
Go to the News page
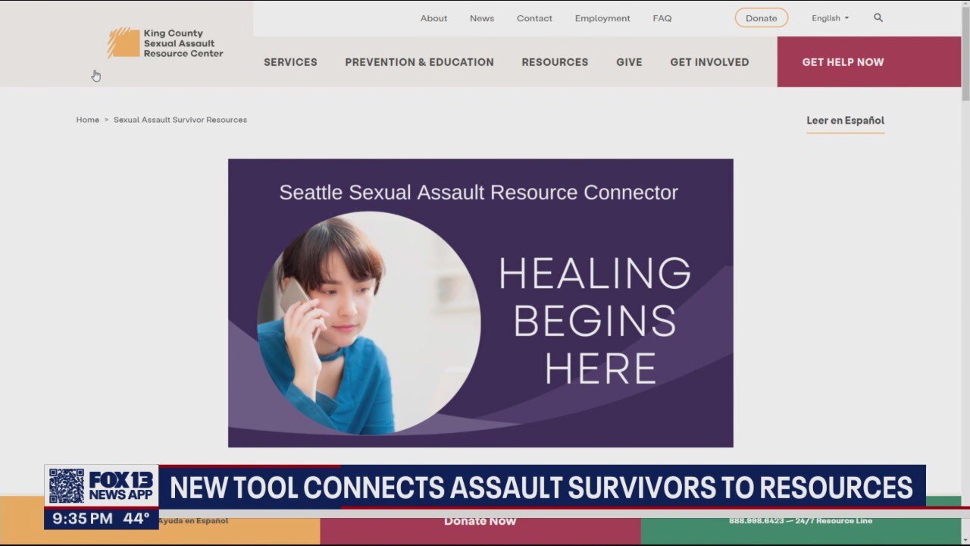pyautogui.click(x=482, y=18)
